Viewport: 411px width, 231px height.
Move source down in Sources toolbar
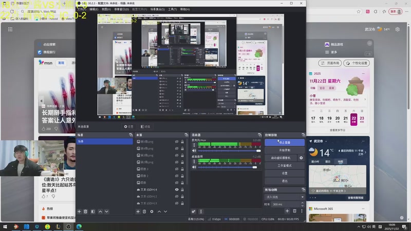[x=165, y=211]
